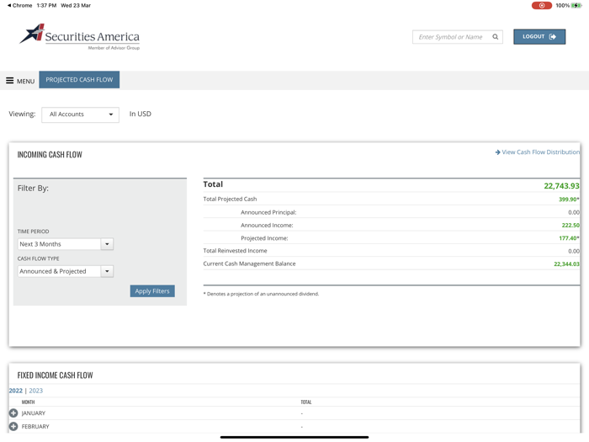
Task: Click the MONTH column header
Action: pyautogui.click(x=28, y=402)
